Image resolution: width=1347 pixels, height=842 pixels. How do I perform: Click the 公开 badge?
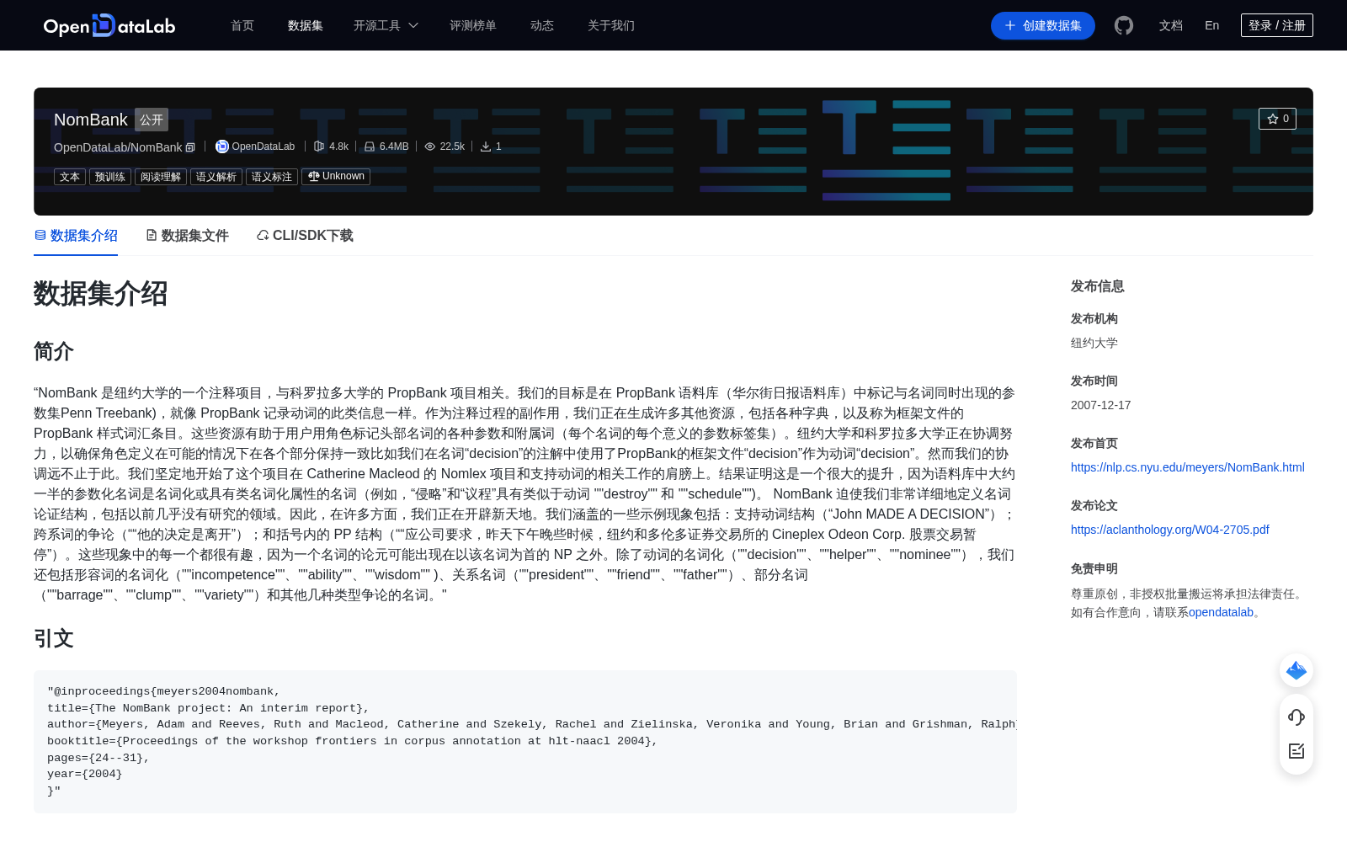[x=152, y=120]
